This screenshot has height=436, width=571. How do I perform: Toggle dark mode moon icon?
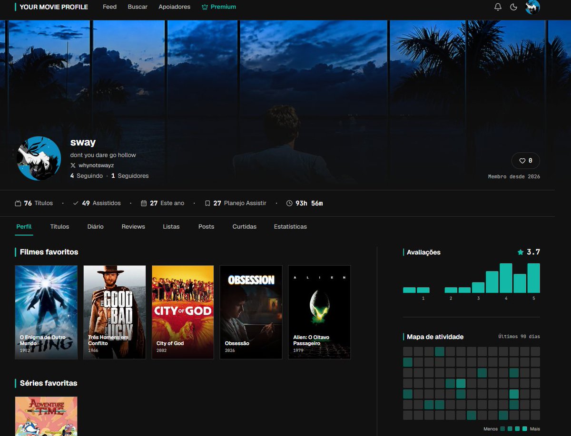pyautogui.click(x=513, y=7)
